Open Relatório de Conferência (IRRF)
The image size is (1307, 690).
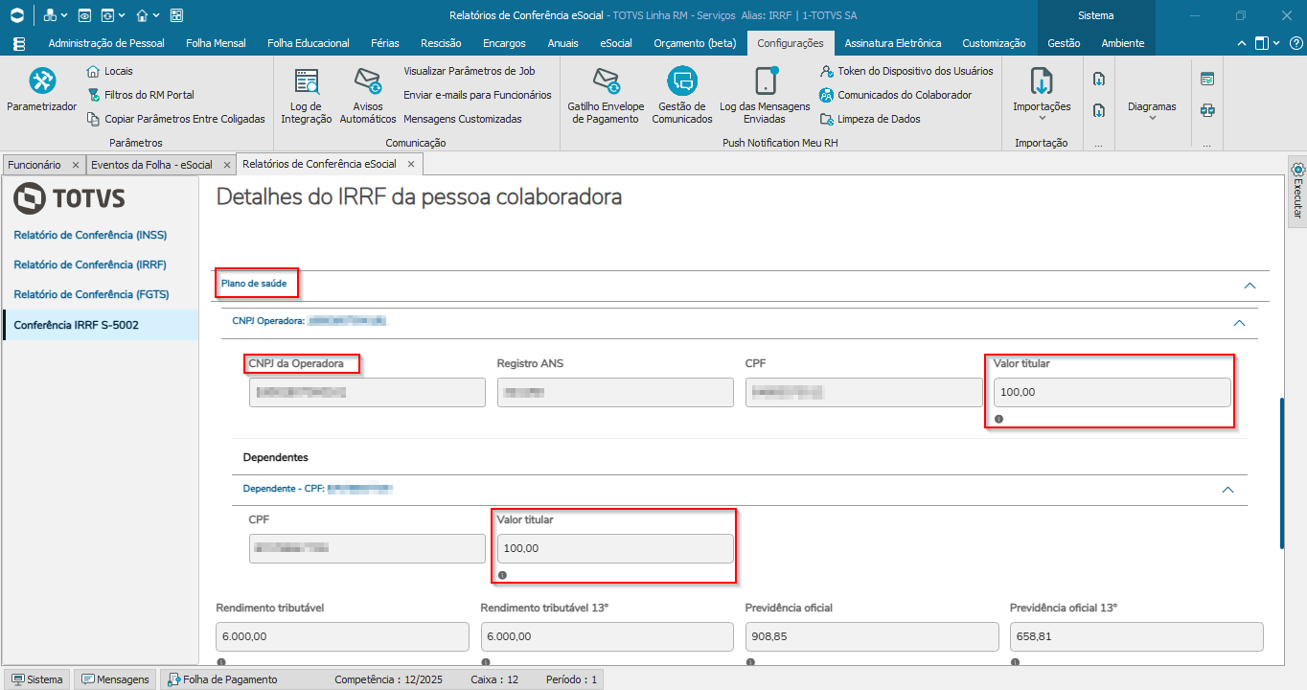[x=90, y=264]
